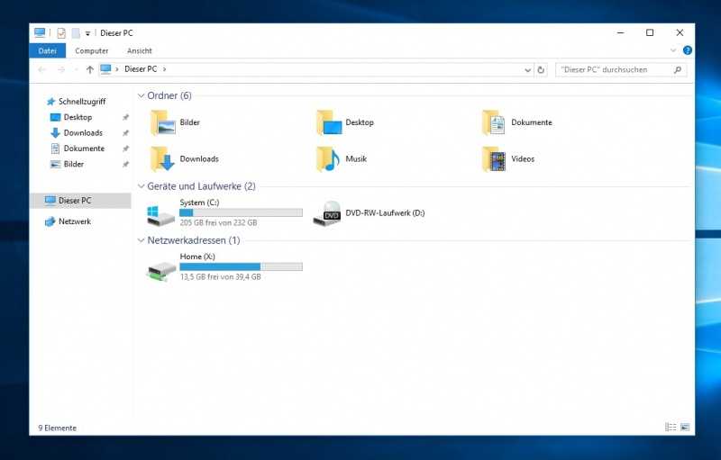Open the Bilder folder icon
The image size is (721, 460).
pos(163,122)
